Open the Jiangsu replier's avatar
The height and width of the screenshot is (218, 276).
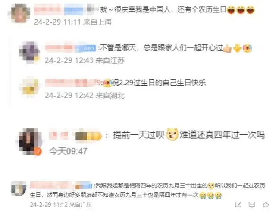coord(29,52)
